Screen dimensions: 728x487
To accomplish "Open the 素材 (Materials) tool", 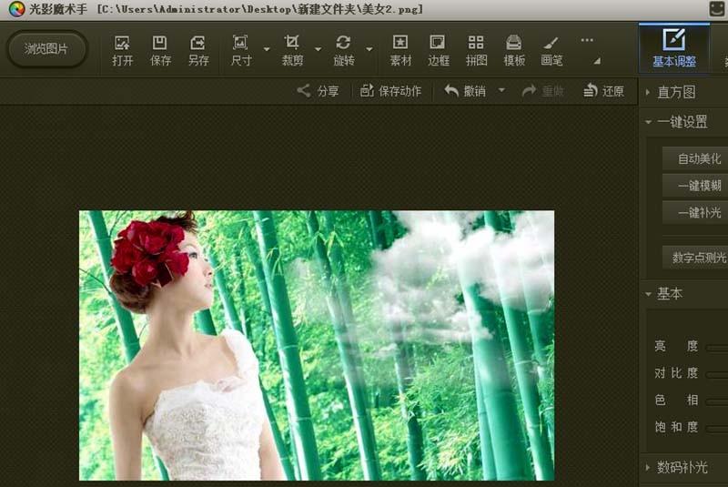I will tap(399, 49).
